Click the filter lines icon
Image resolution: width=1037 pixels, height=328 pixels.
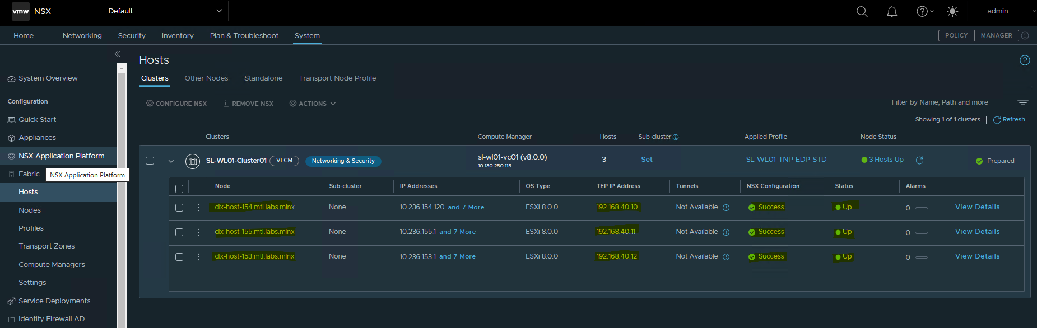pyautogui.click(x=1023, y=102)
